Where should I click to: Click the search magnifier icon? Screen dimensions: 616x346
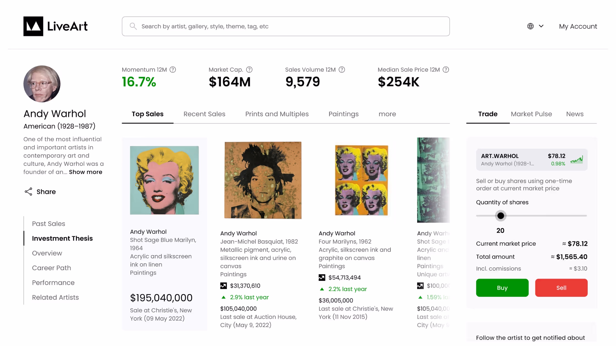pyautogui.click(x=133, y=26)
